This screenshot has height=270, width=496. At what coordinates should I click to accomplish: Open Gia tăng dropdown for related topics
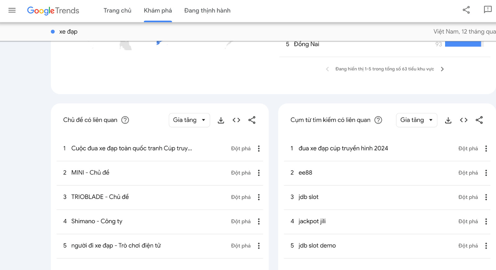pos(189,120)
